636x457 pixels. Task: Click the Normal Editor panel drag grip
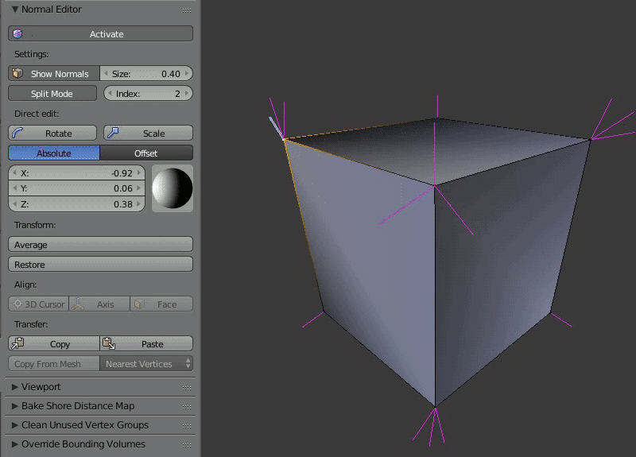pyautogui.click(x=187, y=10)
